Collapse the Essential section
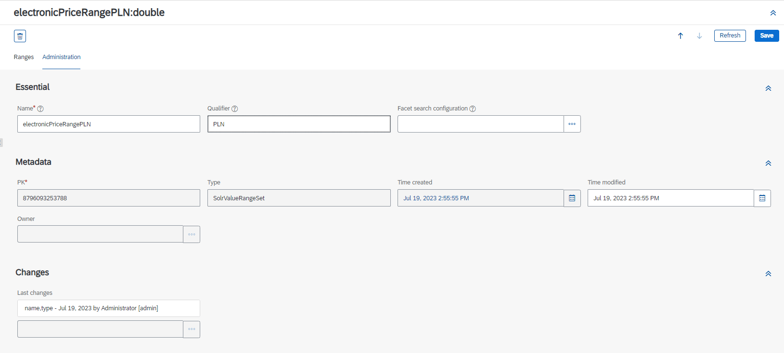The height and width of the screenshot is (353, 784). [x=768, y=88]
